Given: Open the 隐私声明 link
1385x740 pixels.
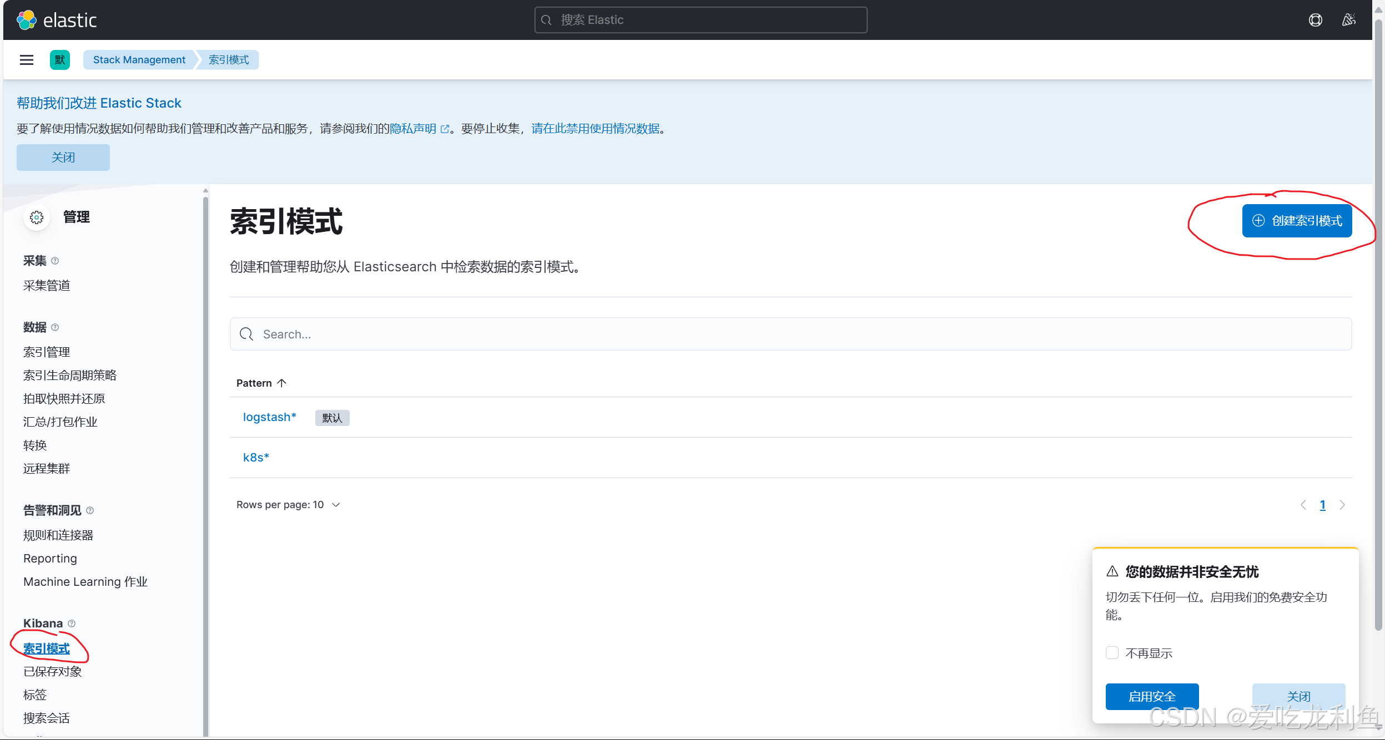Looking at the screenshot, I should coord(413,129).
